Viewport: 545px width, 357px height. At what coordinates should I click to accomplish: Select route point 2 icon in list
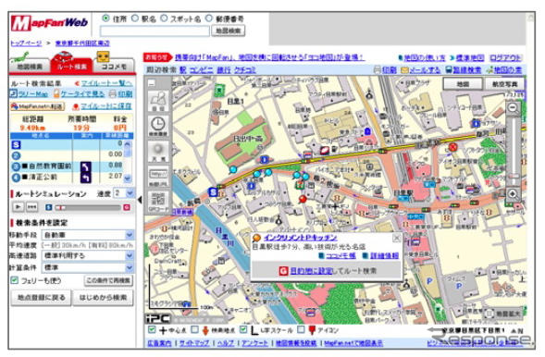tap(16, 155)
